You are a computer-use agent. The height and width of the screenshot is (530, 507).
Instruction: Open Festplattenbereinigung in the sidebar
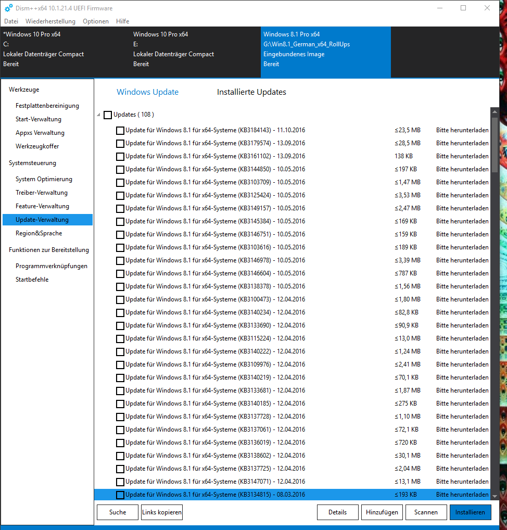point(47,106)
